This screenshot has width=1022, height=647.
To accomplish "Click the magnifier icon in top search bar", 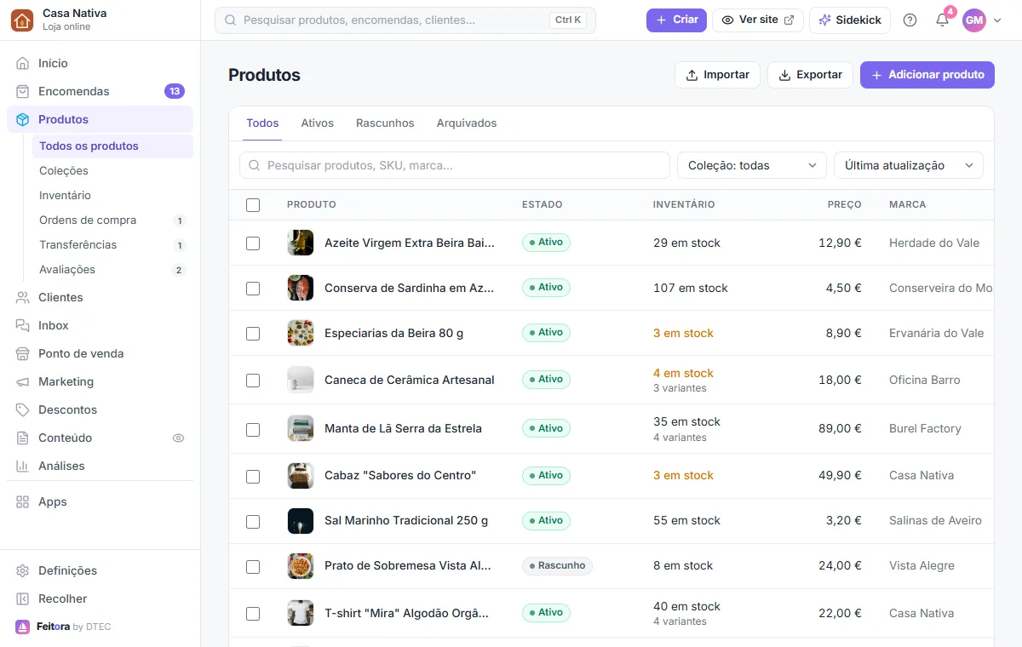I will (x=231, y=20).
